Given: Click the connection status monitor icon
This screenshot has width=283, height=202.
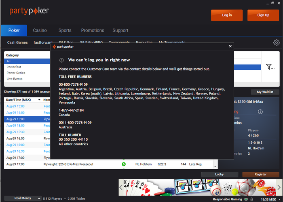Looking at the screenshot, I should coord(246,199).
